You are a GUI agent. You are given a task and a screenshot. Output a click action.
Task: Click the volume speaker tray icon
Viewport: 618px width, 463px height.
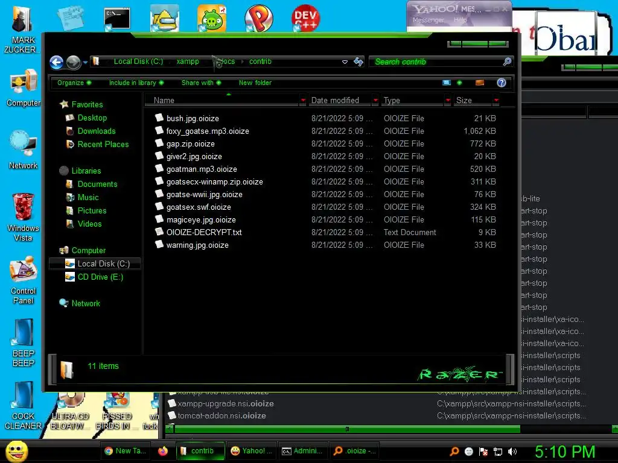(512, 452)
